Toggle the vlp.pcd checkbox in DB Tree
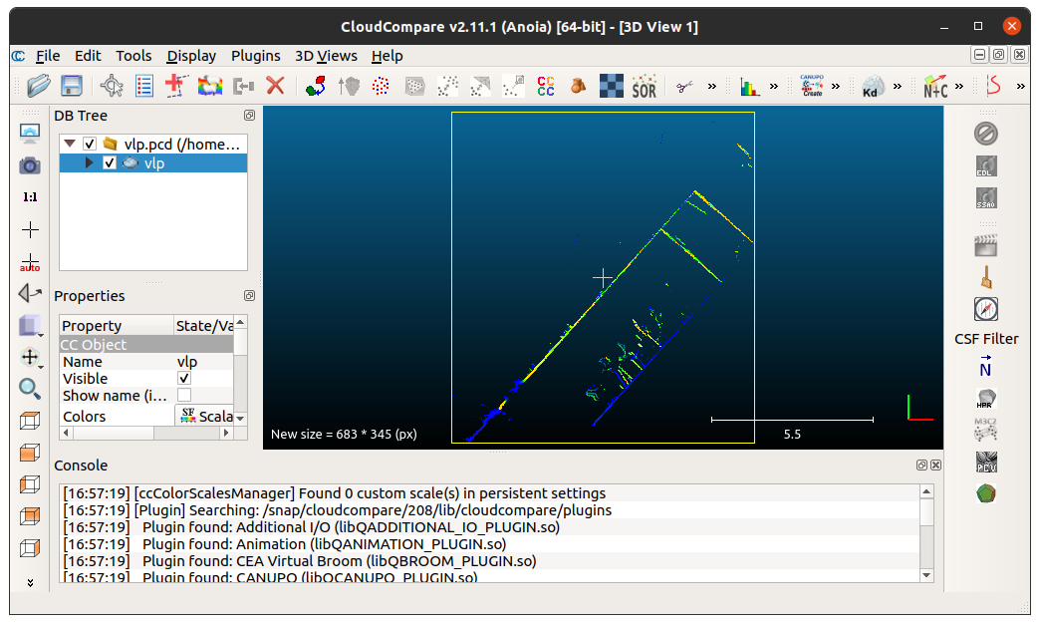 pos(88,143)
